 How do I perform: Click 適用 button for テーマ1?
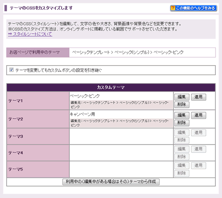pyautogui.click(x=198, y=97)
